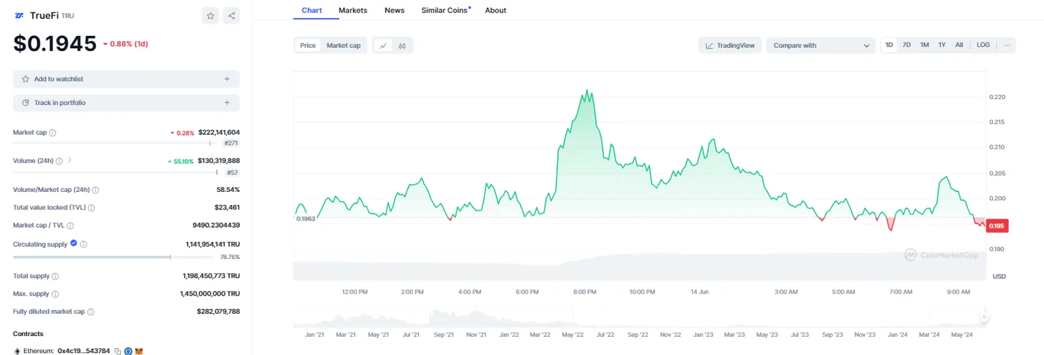The height and width of the screenshot is (355, 1044).
Task: Click the red 0.195 current price label
Action: [996, 226]
